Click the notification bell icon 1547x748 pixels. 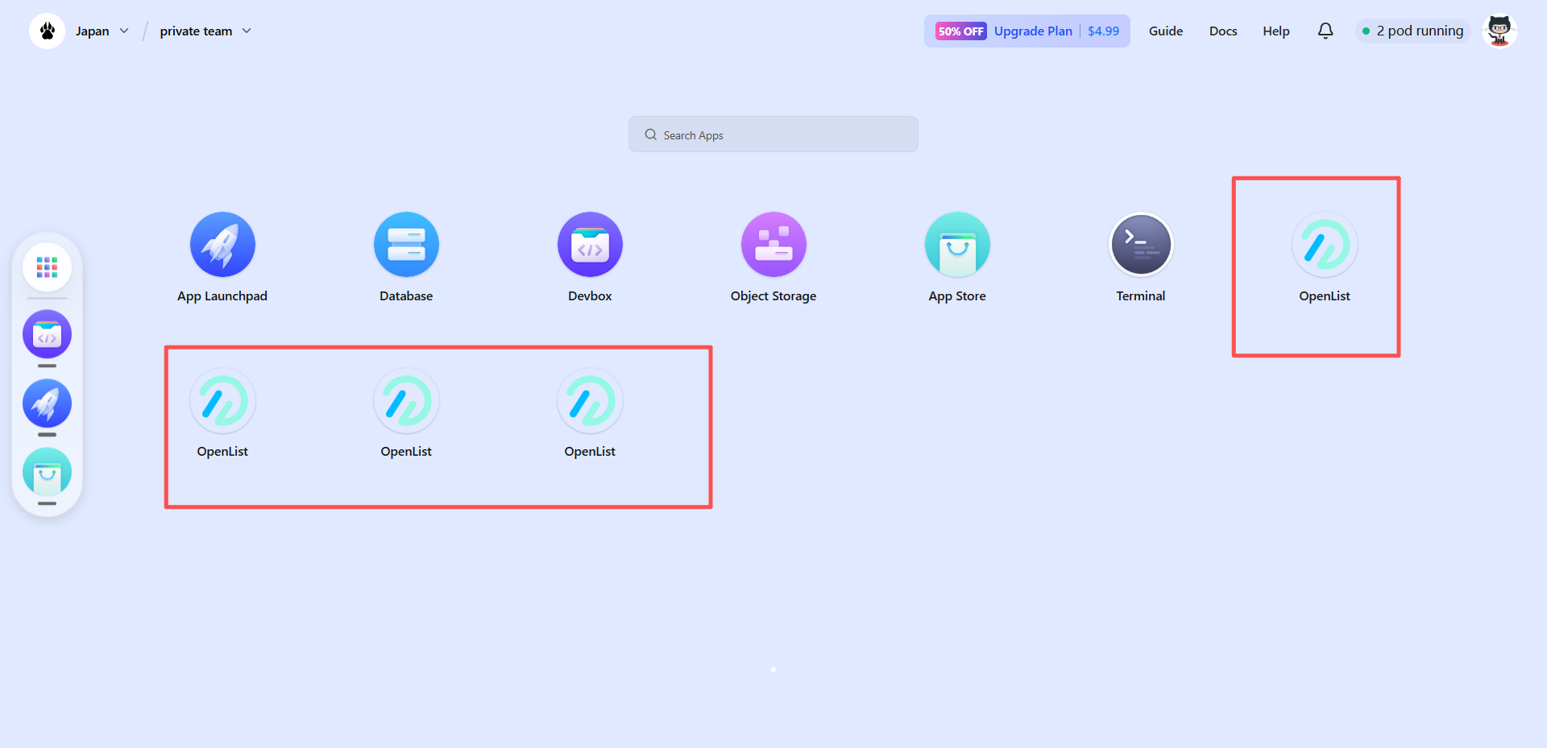pos(1325,31)
